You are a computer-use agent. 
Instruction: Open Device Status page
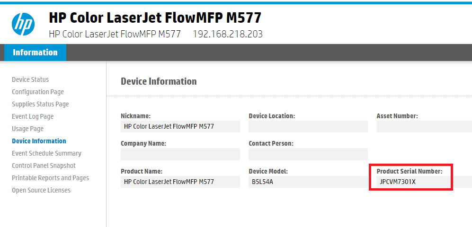pos(30,79)
